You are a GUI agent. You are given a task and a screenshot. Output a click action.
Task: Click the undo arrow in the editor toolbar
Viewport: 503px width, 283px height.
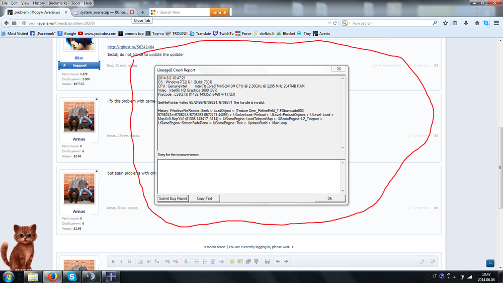tap(277, 261)
